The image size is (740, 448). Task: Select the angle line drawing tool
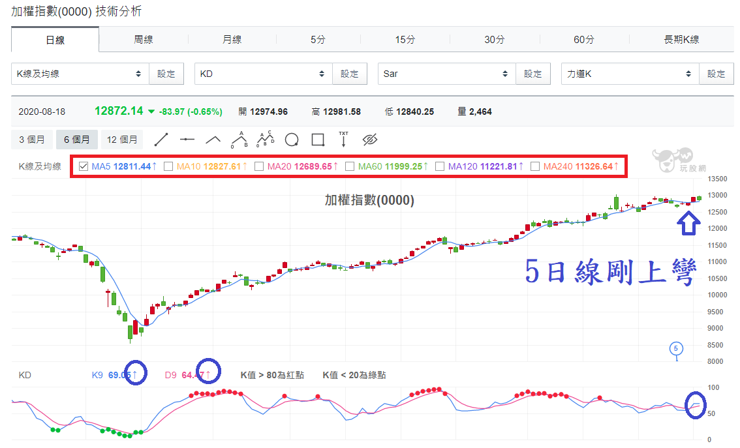click(213, 140)
